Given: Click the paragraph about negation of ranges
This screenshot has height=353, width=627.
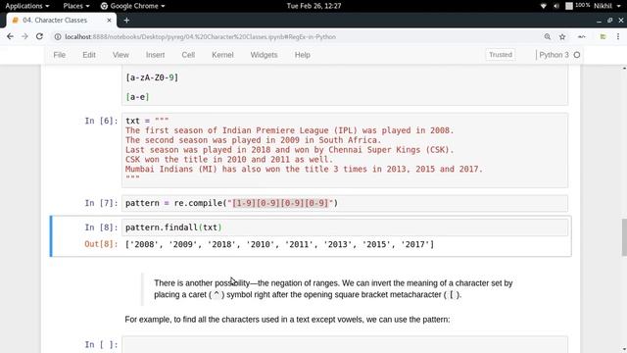Looking at the screenshot, I should (x=333, y=289).
